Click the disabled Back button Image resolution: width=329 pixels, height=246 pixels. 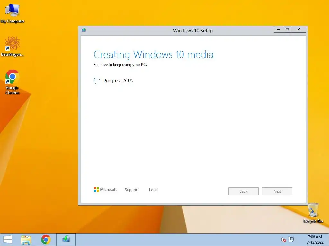(x=244, y=191)
